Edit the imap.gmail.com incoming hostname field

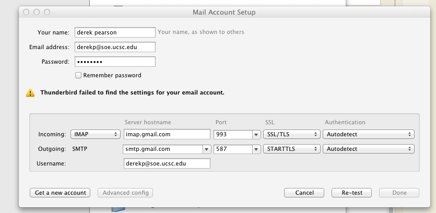tap(167, 134)
